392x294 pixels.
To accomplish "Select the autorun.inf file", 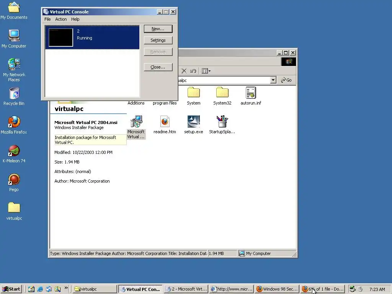I will click(251, 96).
